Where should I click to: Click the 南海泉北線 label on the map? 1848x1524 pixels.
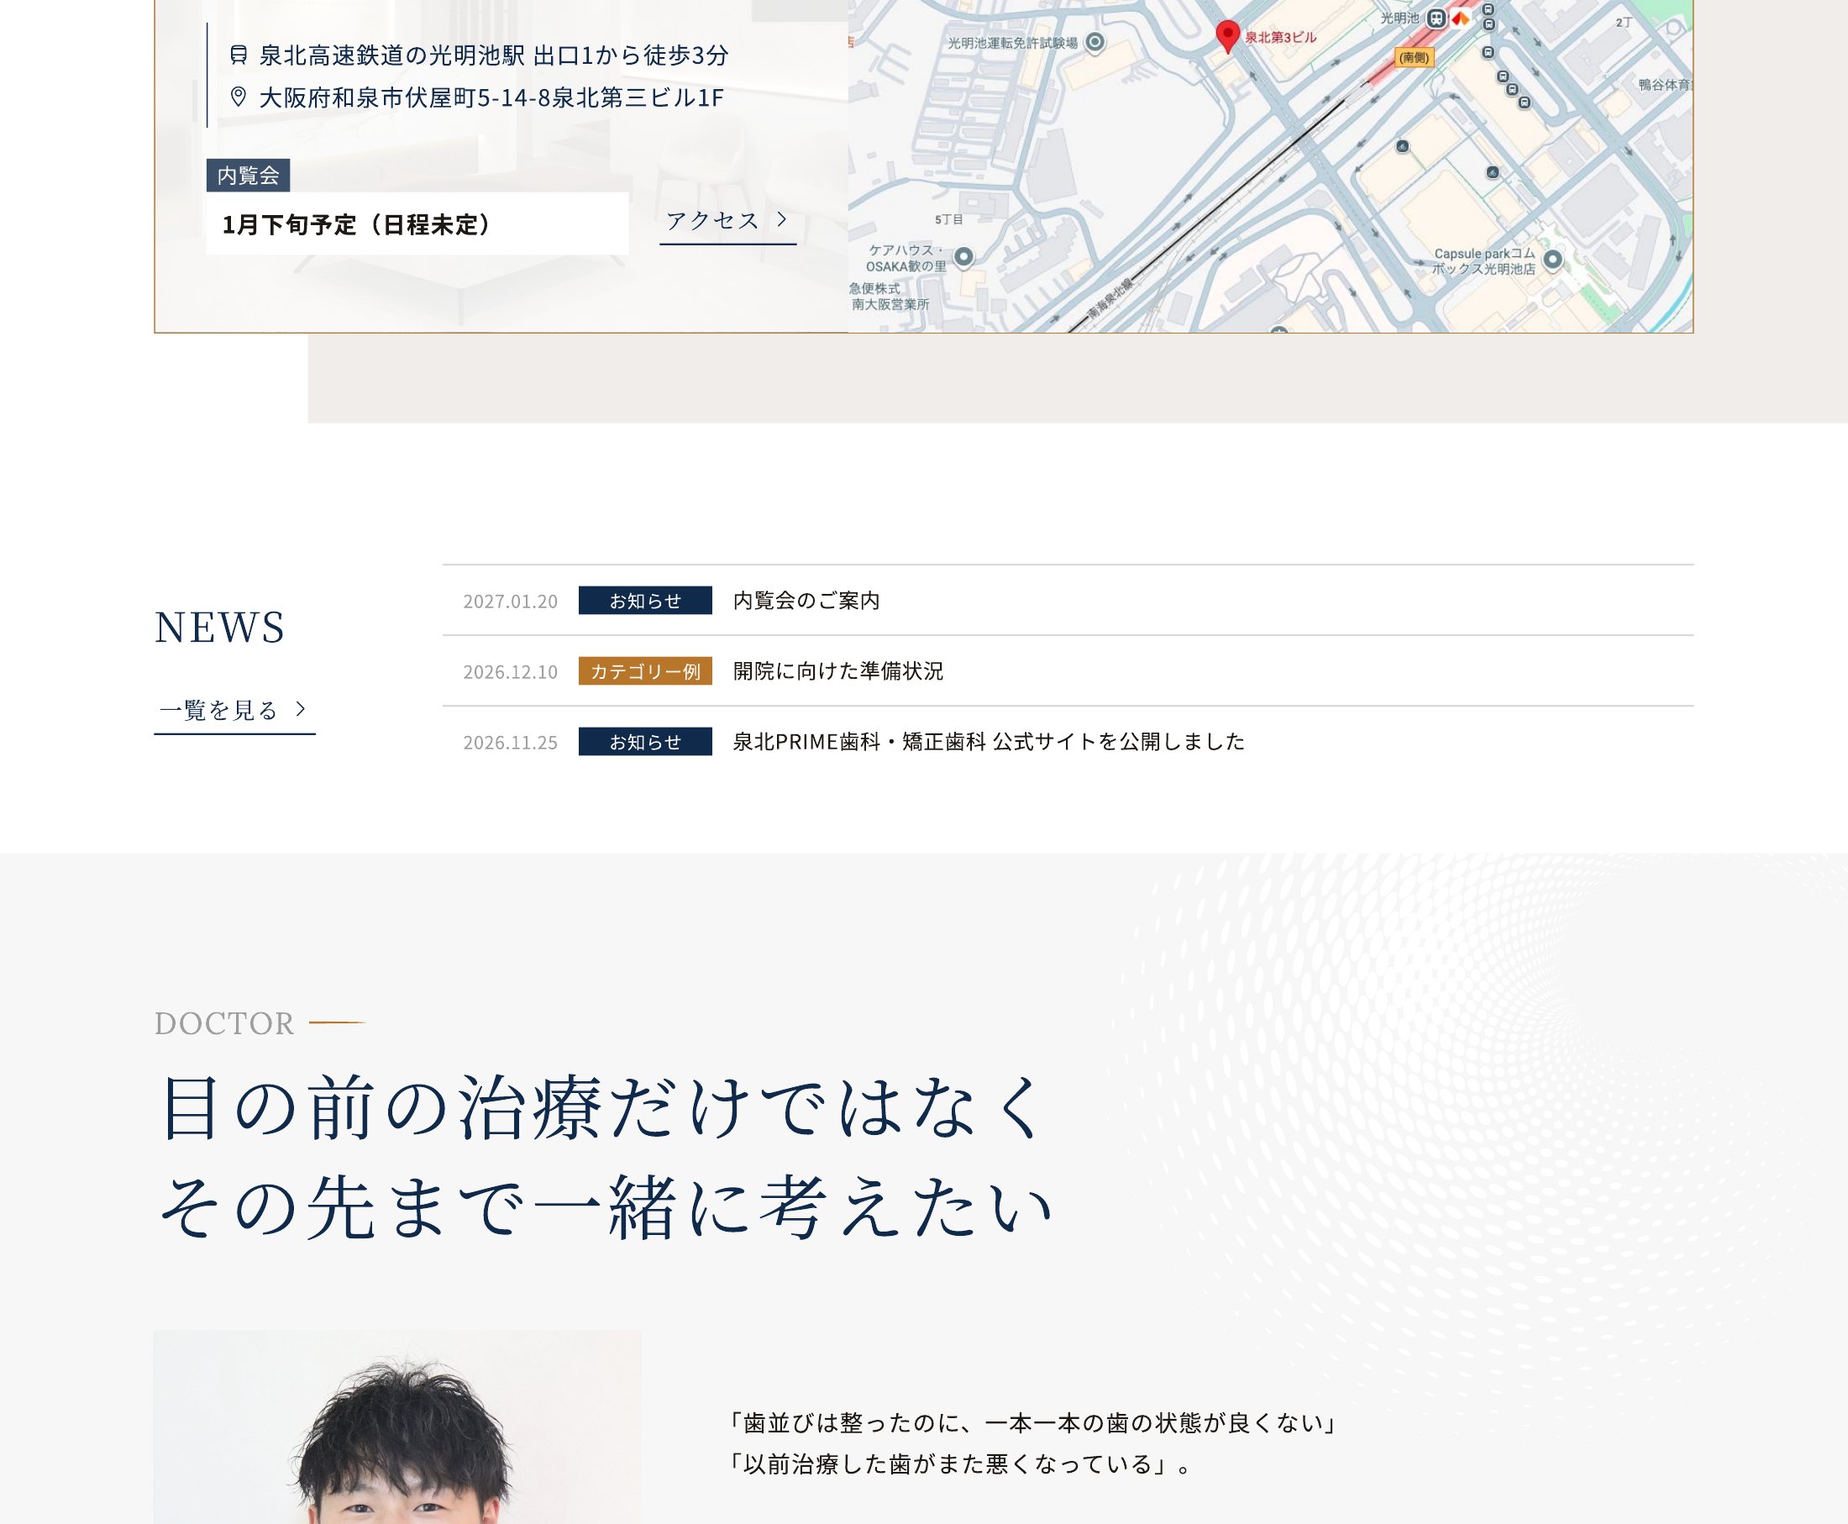(1111, 299)
